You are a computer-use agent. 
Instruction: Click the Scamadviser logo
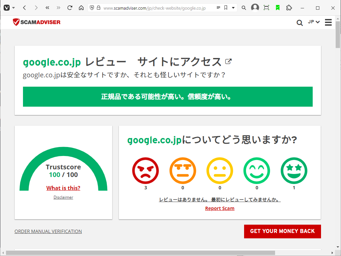click(37, 22)
